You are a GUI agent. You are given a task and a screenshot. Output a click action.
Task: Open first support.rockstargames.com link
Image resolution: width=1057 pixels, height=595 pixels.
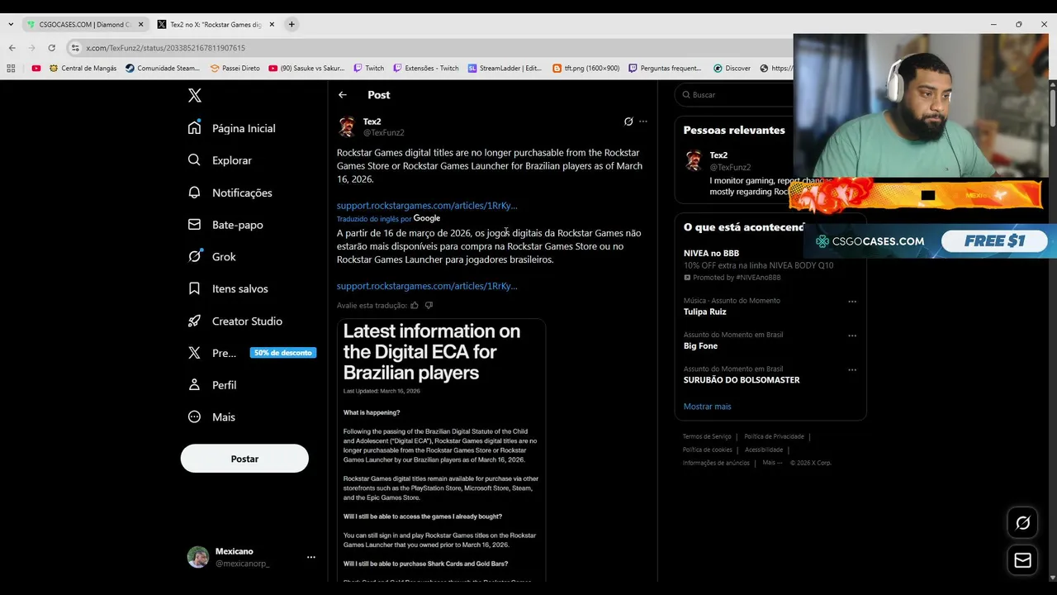click(x=427, y=205)
